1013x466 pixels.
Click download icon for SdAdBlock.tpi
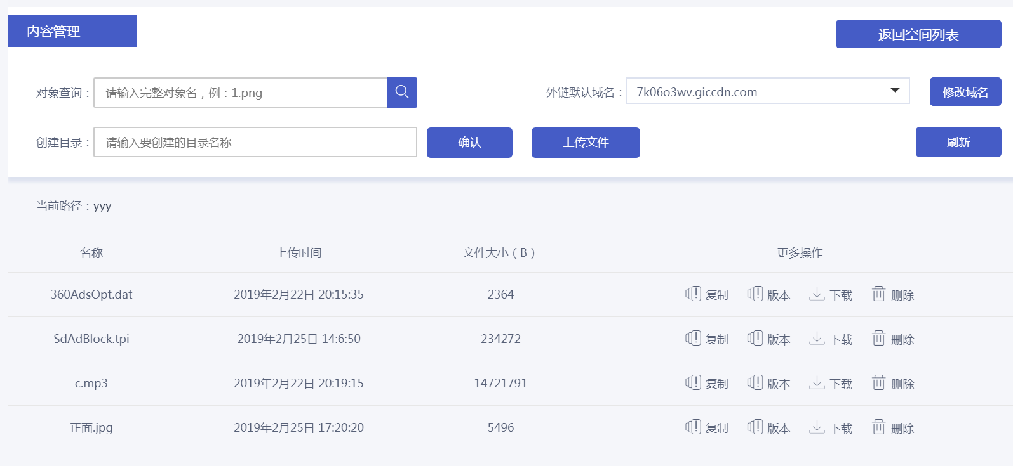pyautogui.click(x=817, y=339)
